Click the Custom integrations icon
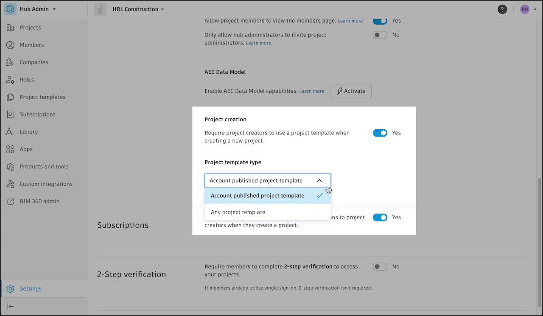This screenshot has height=316, width=543. (10, 184)
